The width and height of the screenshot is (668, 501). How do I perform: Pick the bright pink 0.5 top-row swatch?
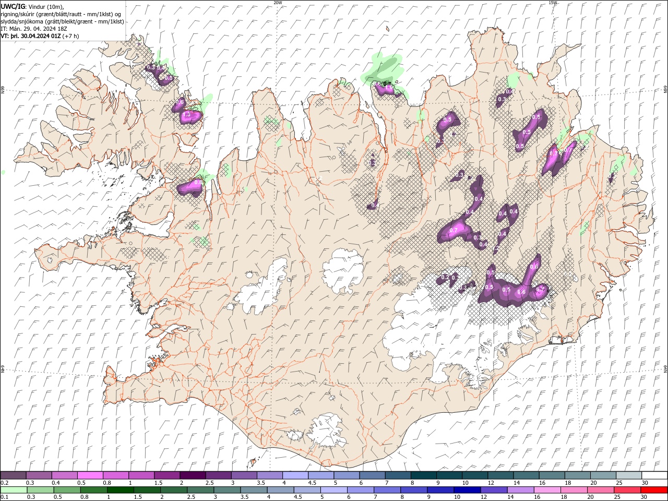coord(90,475)
